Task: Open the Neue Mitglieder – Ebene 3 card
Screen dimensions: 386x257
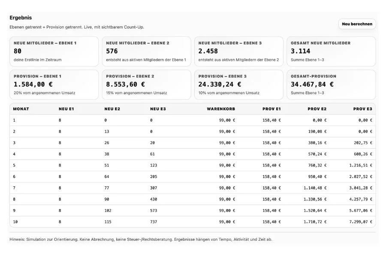Action: pyautogui.click(x=239, y=51)
